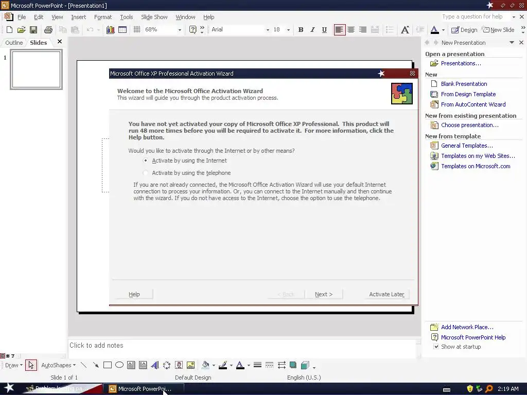Switch to the Outline tab
Viewport: 527px width, 395px height.
[x=14, y=43]
